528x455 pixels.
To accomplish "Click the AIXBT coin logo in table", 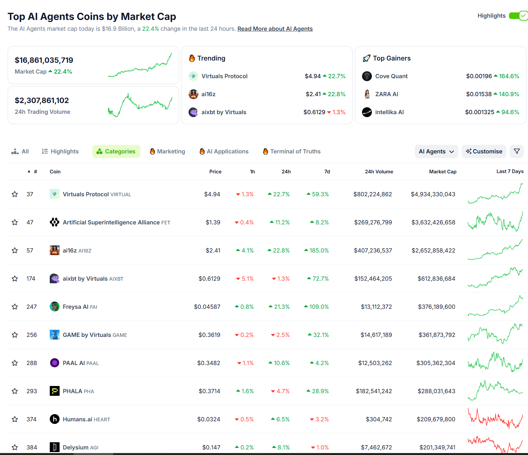I will pos(55,278).
